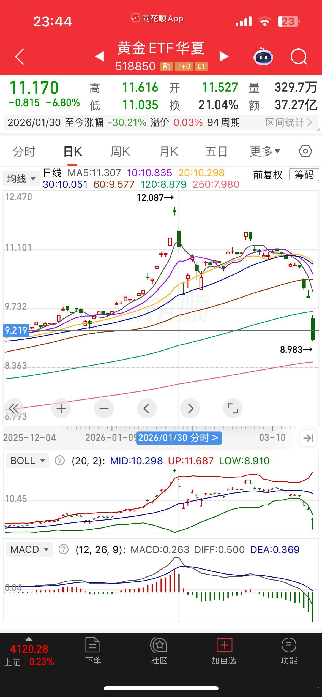
Task: Open the 更多 periods dropdown
Action: point(265,151)
